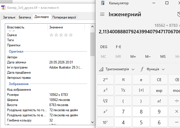The height and width of the screenshot is (128, 180).
Task: Click digit 5 on calculator
Action: (141, 122)
